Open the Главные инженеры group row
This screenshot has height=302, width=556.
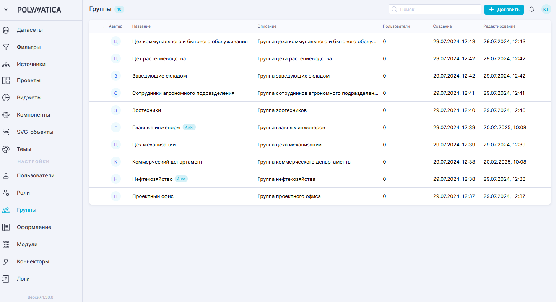(x=156, y=127)
